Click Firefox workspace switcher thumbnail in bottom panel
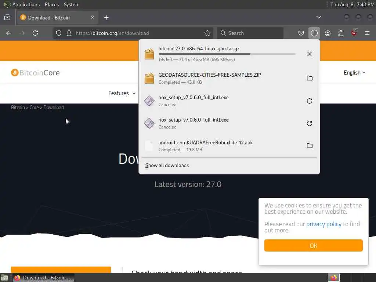Image resolution: width=376 pixels, height=282 pixels. click(x=333, y=278)
